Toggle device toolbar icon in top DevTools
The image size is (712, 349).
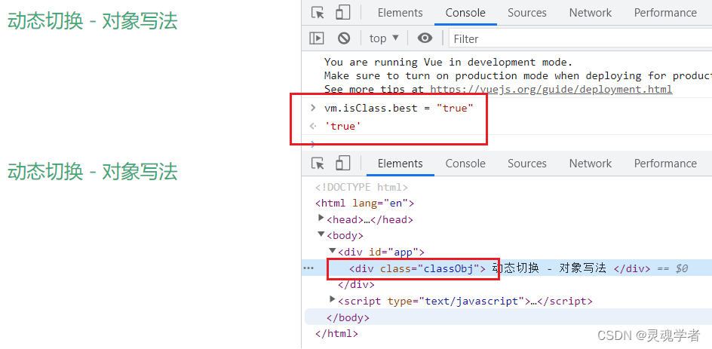click(x=343, y=12)
